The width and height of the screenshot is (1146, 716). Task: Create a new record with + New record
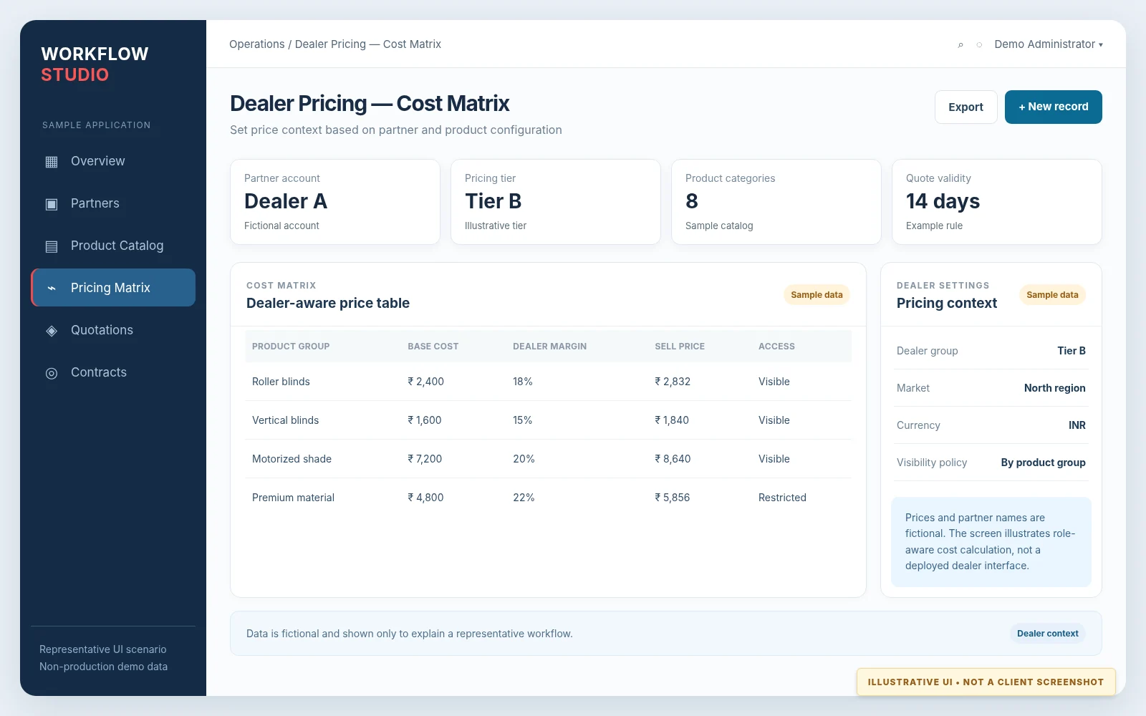[1053, 107]
